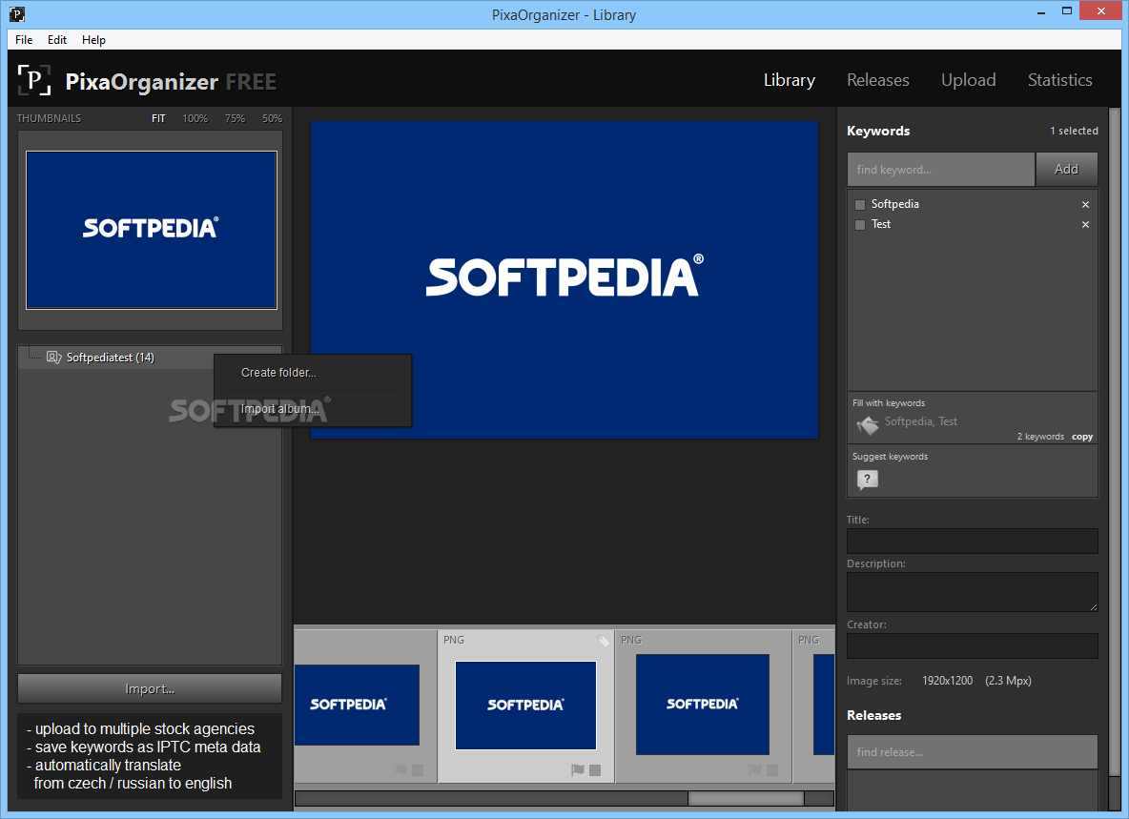Screen dimensions: 1129x819
Task: Click the Fill with keywords tag icon
Action: coord(867,424)
